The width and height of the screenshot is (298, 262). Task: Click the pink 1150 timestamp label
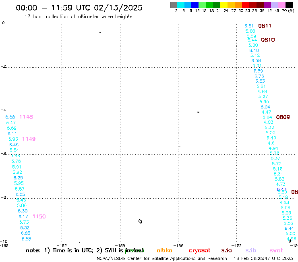39,216
